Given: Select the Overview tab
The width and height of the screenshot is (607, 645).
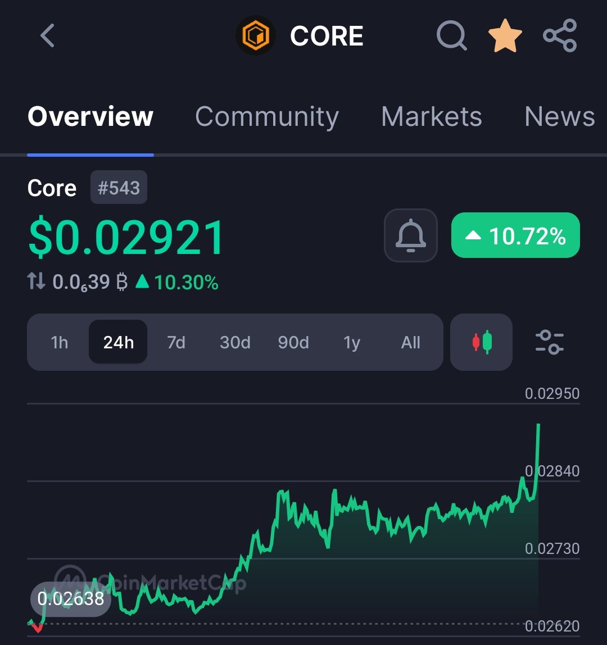Looking at the screenshot, I should coord(90,117).
